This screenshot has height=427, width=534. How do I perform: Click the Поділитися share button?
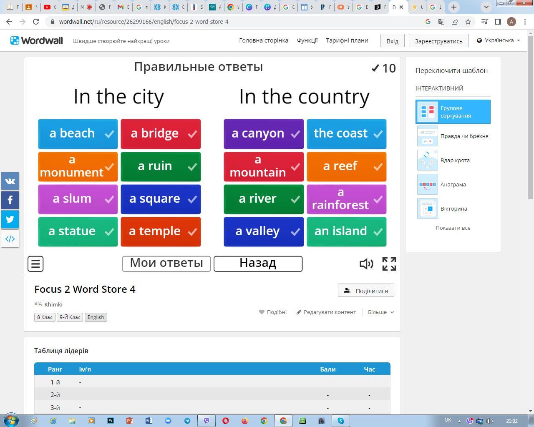tap(366, 291)
